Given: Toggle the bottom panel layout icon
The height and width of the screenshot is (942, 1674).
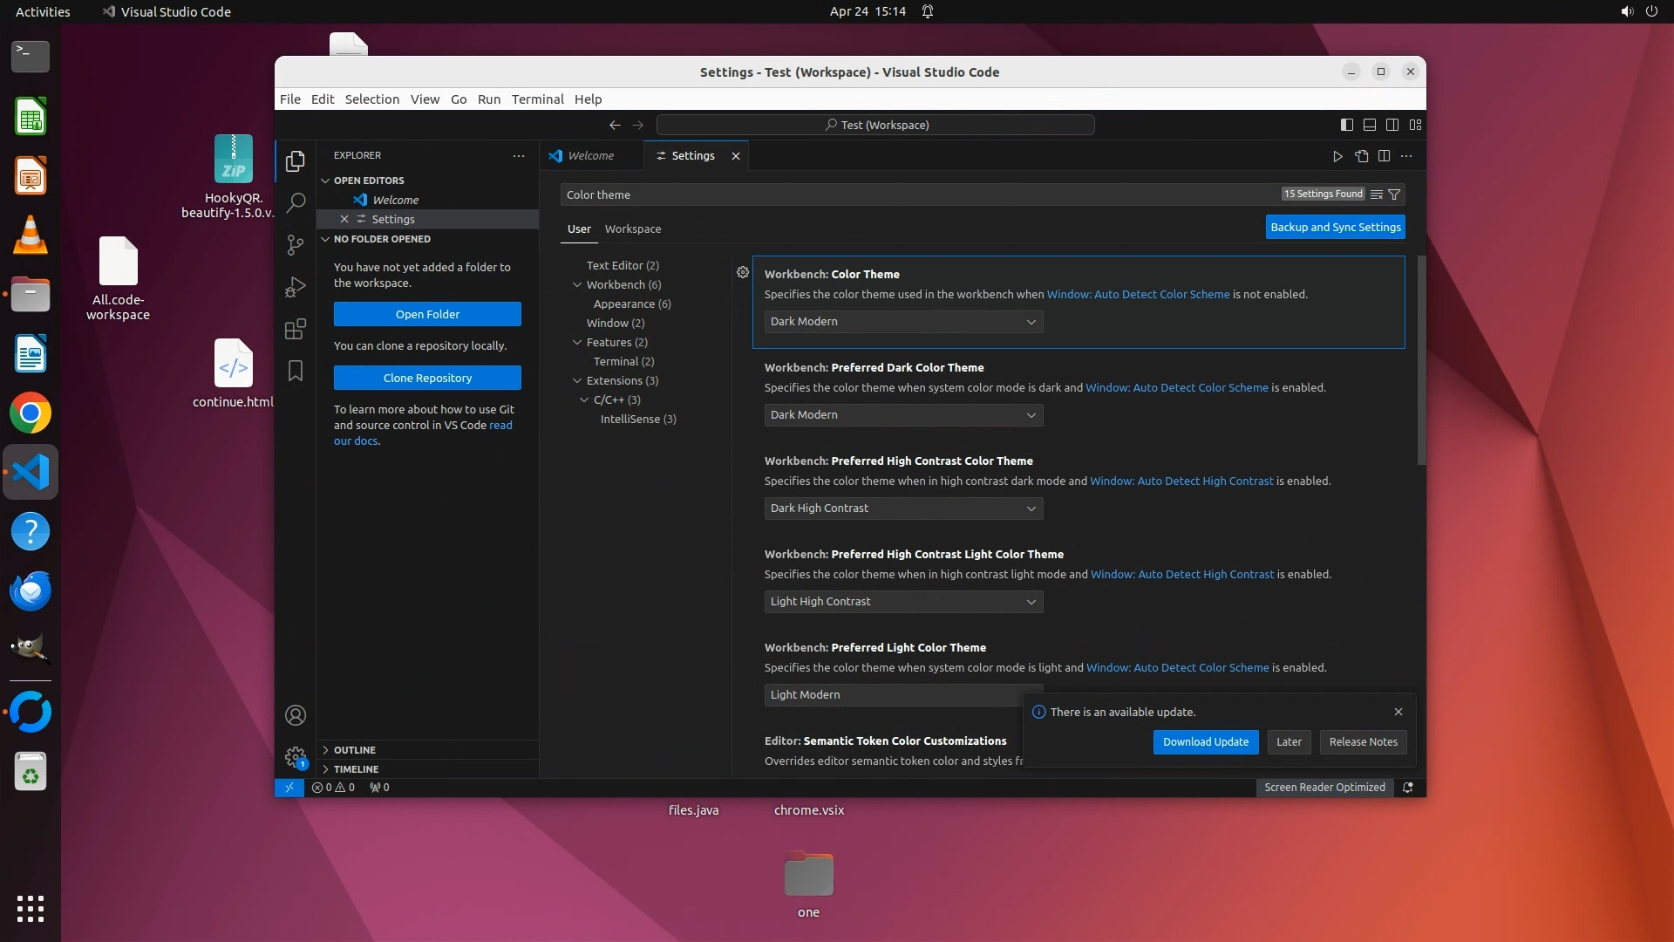Looking at the screenshot, I should (x=1370, y=125).
